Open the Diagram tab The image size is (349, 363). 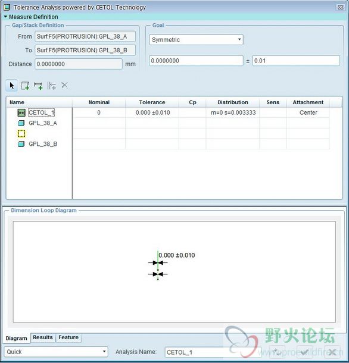(16, 338)
